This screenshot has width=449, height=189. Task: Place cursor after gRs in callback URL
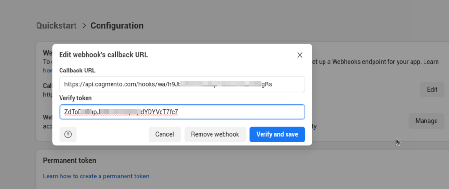pos(273,84)
